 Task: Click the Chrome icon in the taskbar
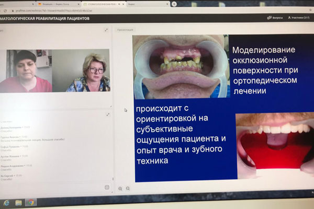pos(31,202)
